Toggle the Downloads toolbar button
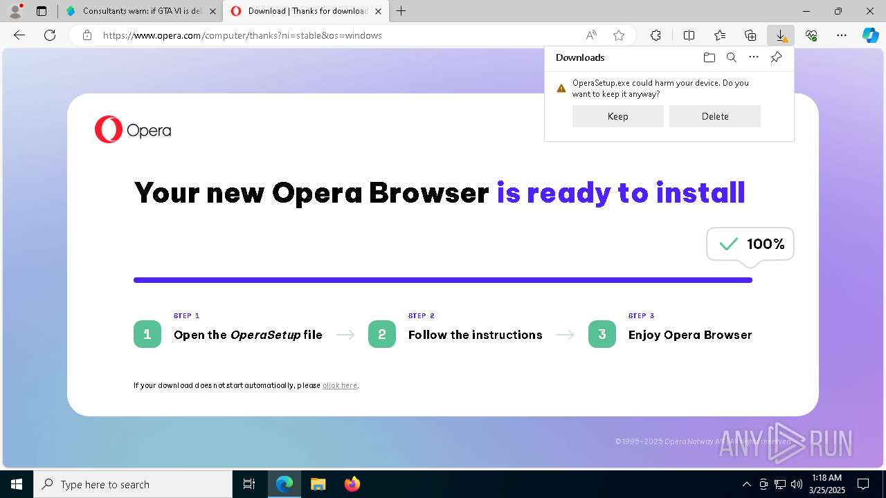This screenshot has width=886, height=498. coord(781,35)
